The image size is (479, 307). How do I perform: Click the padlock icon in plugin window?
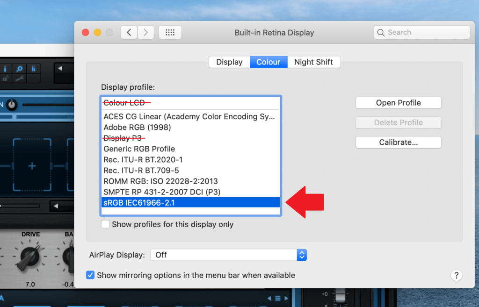tap(5, 79)
